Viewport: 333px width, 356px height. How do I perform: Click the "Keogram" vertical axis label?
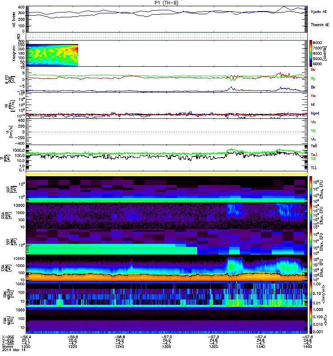14,53
